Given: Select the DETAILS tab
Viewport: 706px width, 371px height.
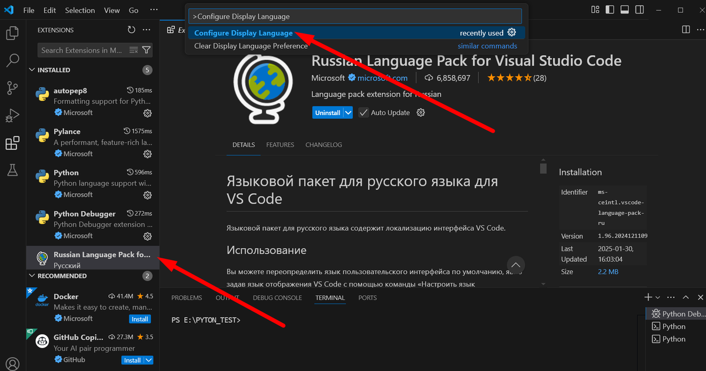Looking at the screenshot, I should (x=244, y=144).
